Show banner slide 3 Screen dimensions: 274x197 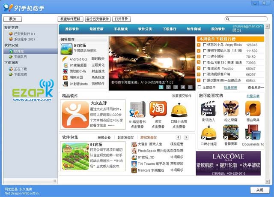pyautogui.click(x=176, y=87)
